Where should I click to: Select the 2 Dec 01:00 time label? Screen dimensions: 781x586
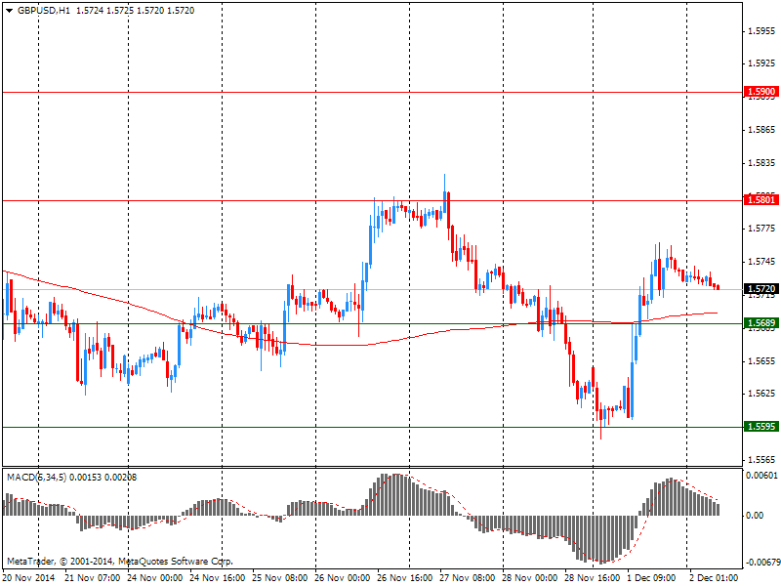coord(714,577)
